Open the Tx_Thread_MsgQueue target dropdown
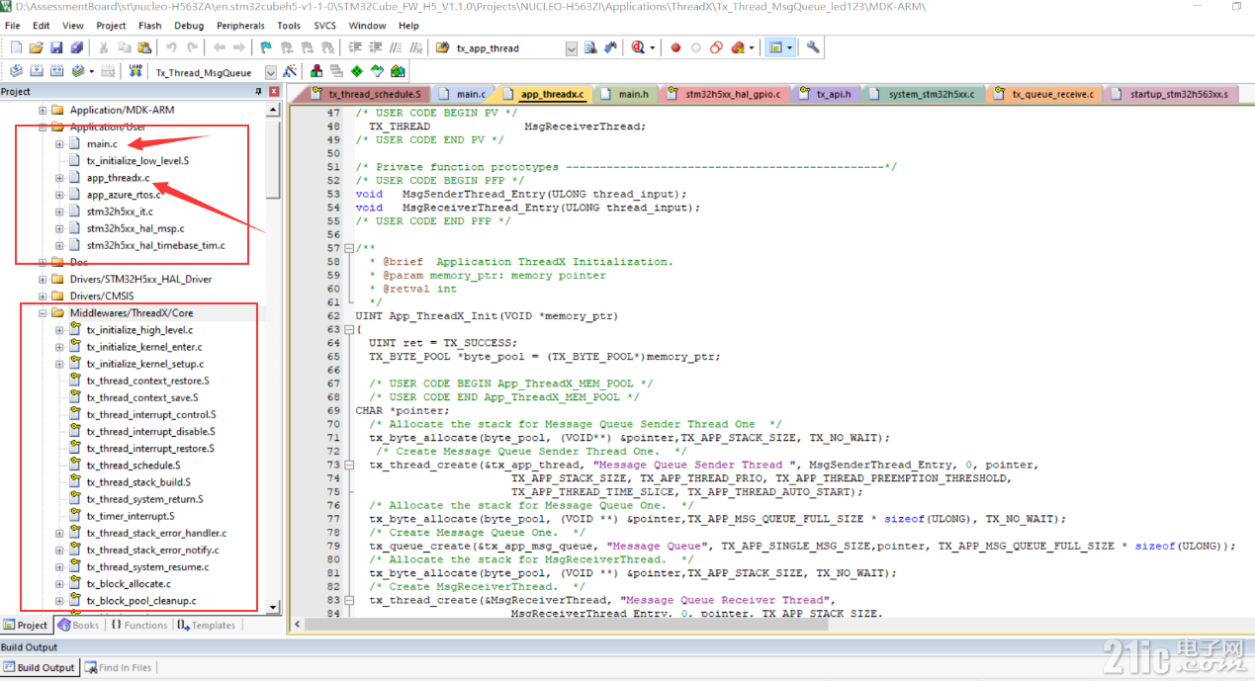Image resolution: width=1255 pixels, height=681 pixels. pyautogui.click(x=270, y=72)
